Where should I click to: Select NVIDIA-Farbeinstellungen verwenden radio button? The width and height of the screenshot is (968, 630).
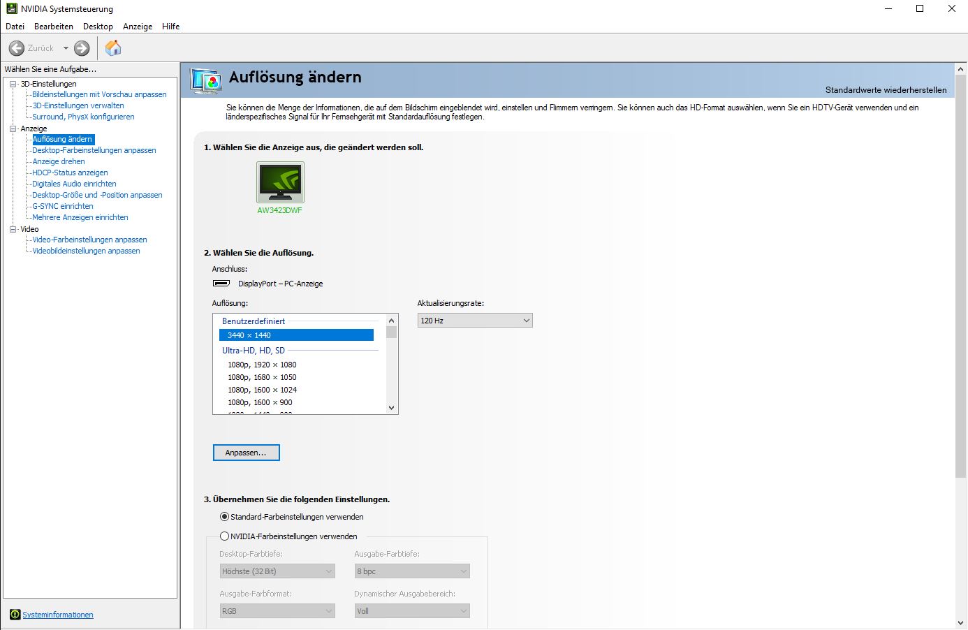tap(224, 536)
